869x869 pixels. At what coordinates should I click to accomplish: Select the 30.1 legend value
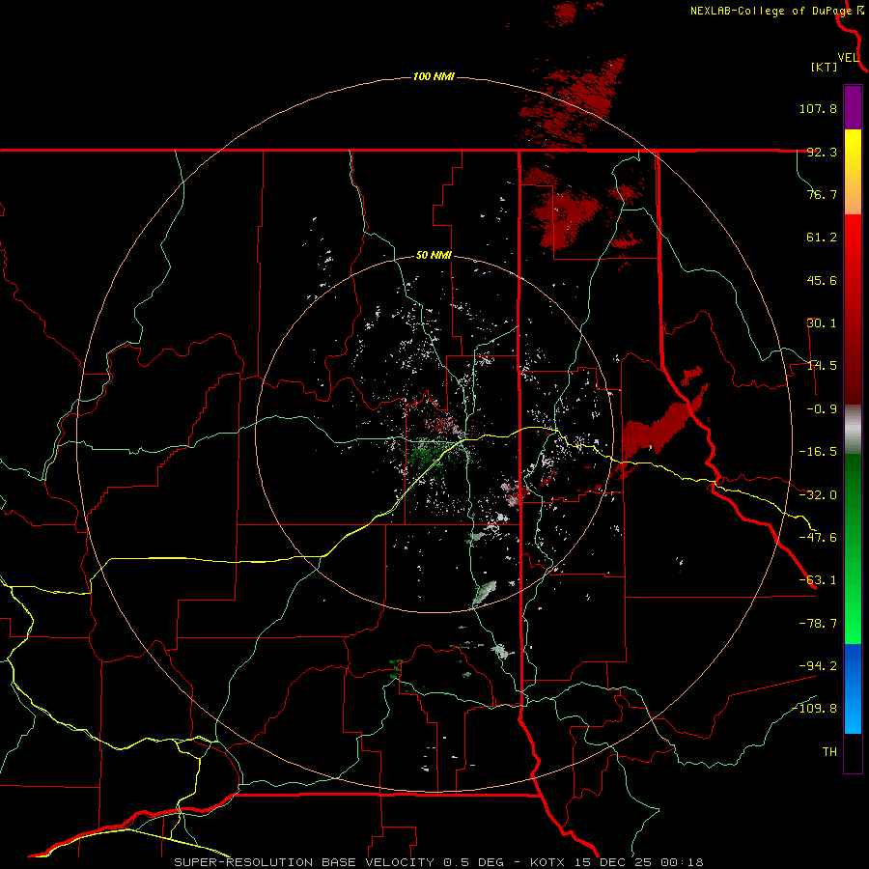pyautogui.click(x=822, y=323)
